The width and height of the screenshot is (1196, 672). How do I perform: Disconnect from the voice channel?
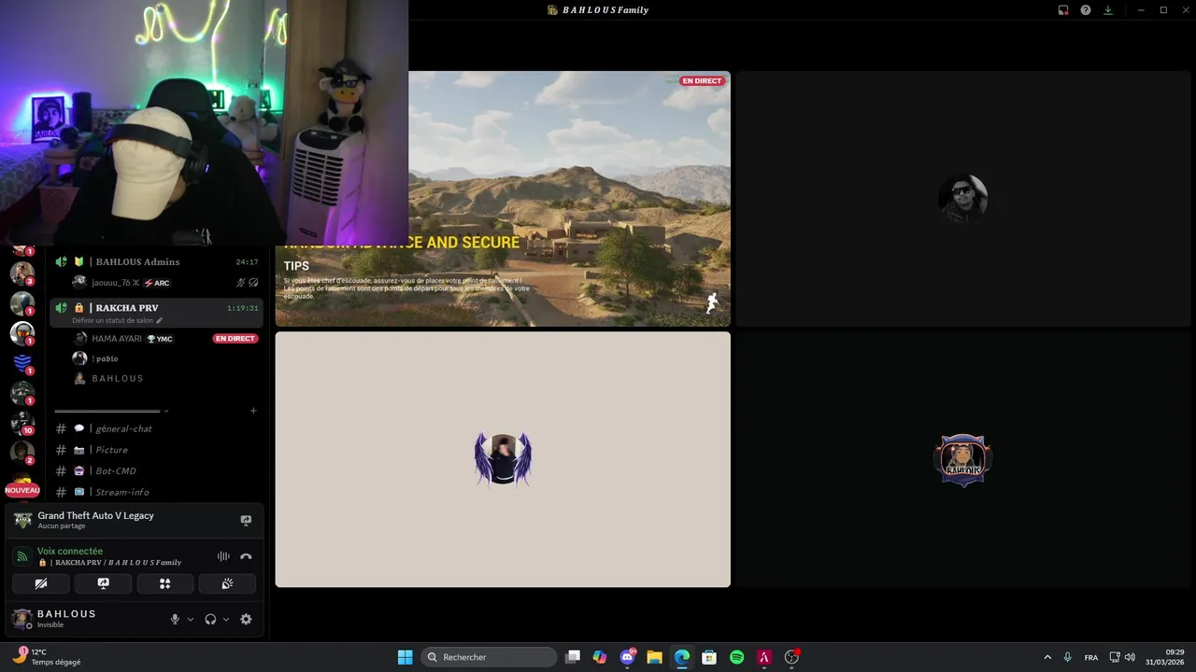pos(246,556)
